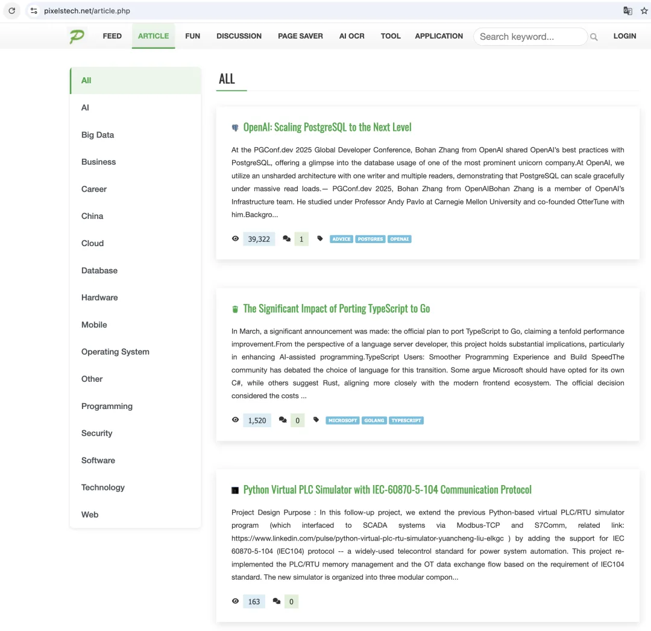Viewport: 651px width, 631px height.
Task: Open the Other category
Action: pos(136,379)
